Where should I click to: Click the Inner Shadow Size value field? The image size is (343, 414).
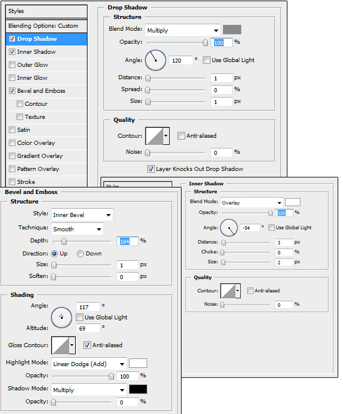click(x=284, y=262)
